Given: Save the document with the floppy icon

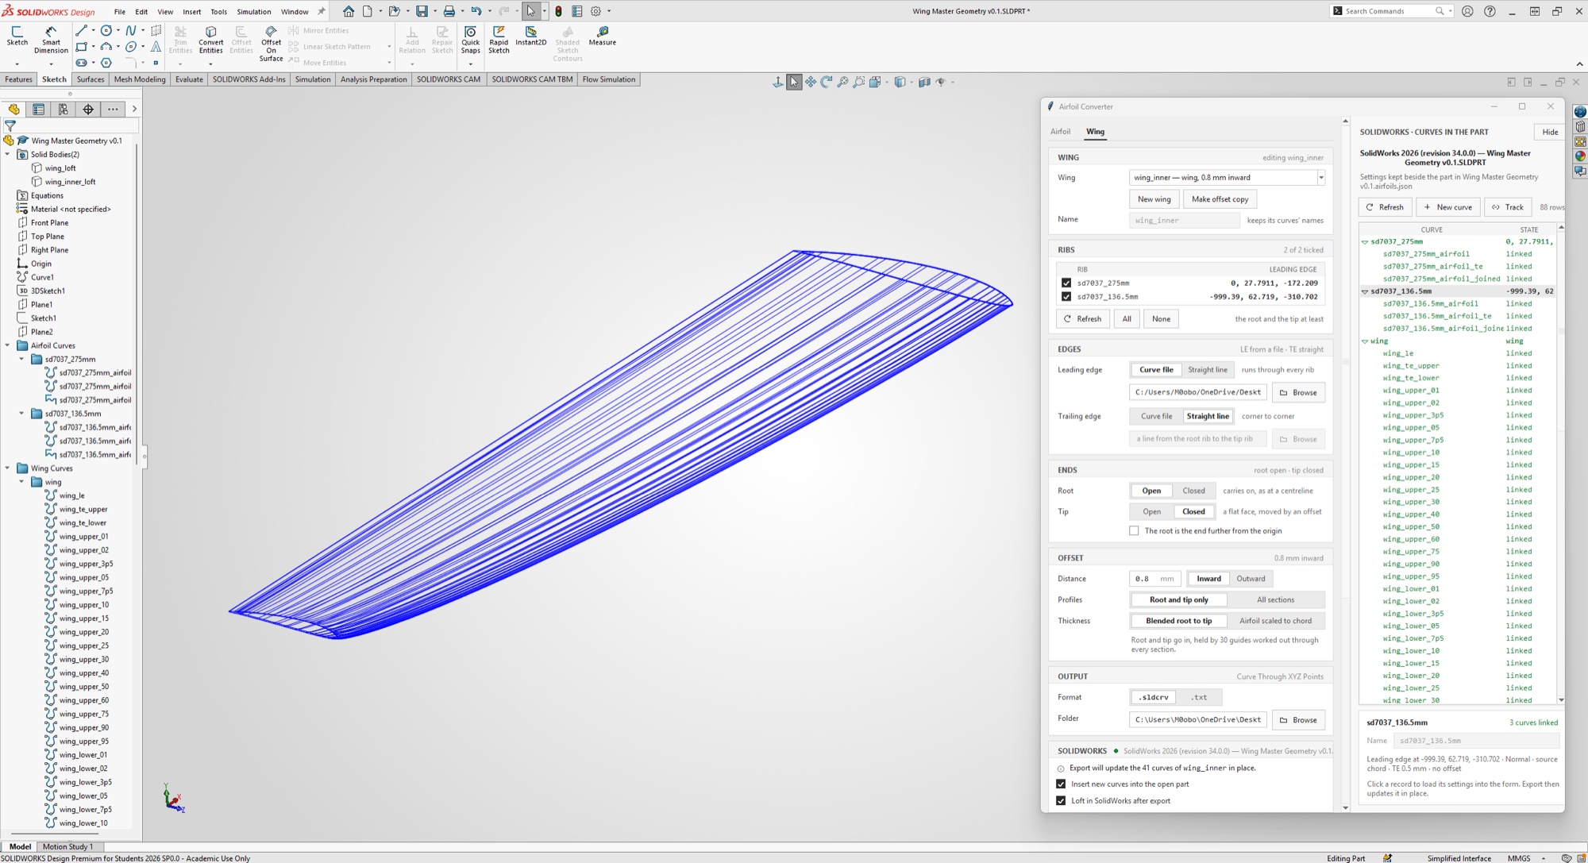Looking at the screenshot, I should click(x=422, y=11).
